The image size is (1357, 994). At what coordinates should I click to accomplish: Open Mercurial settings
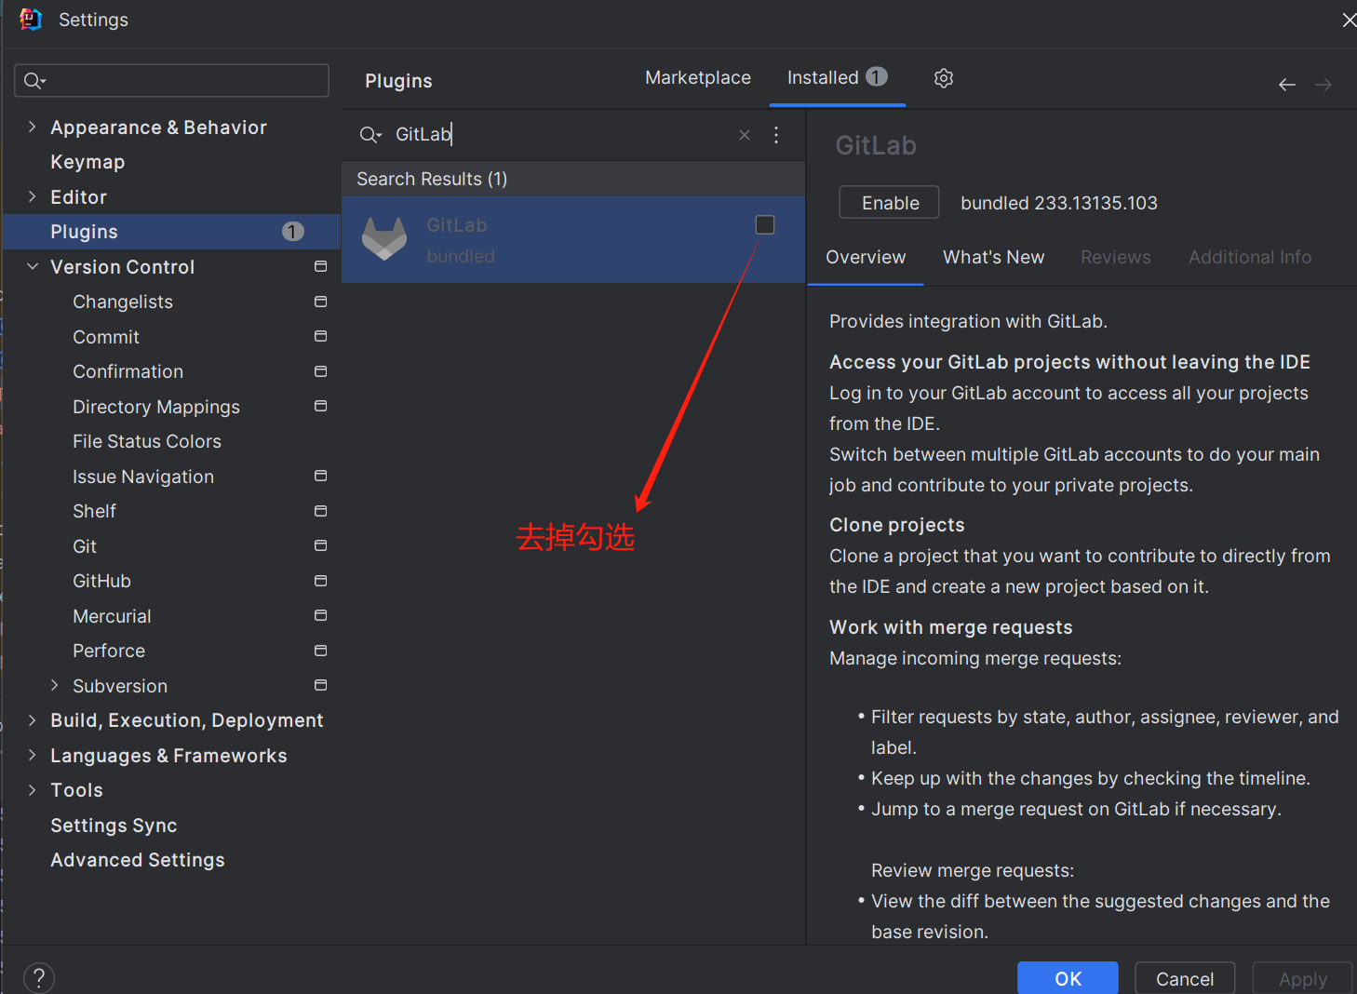coord(112,616)
